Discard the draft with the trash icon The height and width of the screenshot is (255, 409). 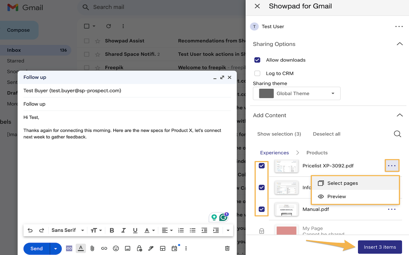[227, 248]
